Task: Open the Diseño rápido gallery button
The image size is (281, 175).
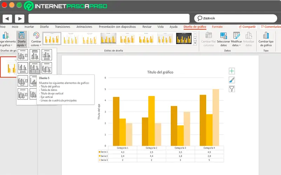Action: pos(22,39)
